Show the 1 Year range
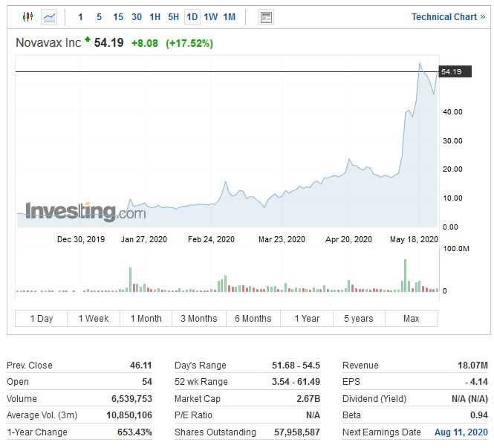Screen dimensions: 494x448 click(x=307, y=319)
